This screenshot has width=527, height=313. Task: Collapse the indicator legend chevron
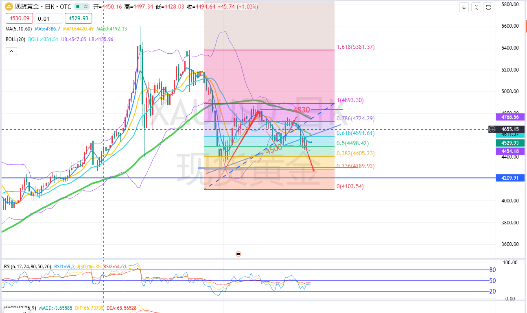click(11, 51)
